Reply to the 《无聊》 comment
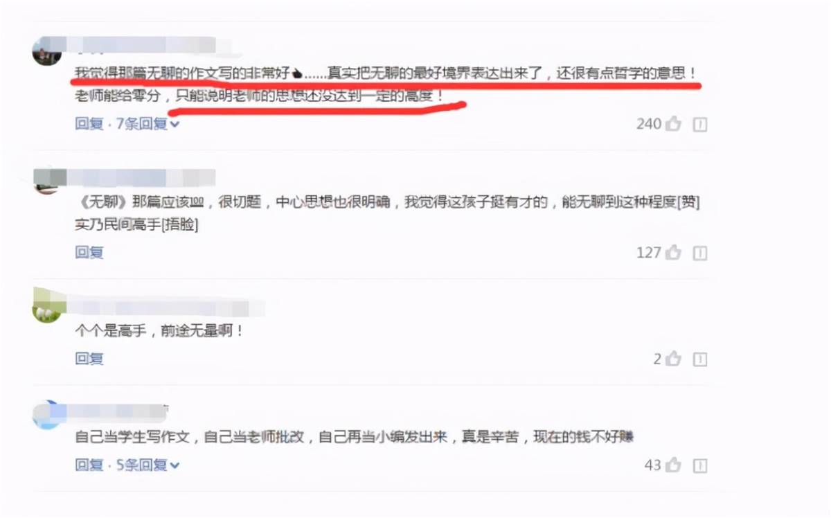This screenshot has width=831, height=518. click(x=89, y=252)
